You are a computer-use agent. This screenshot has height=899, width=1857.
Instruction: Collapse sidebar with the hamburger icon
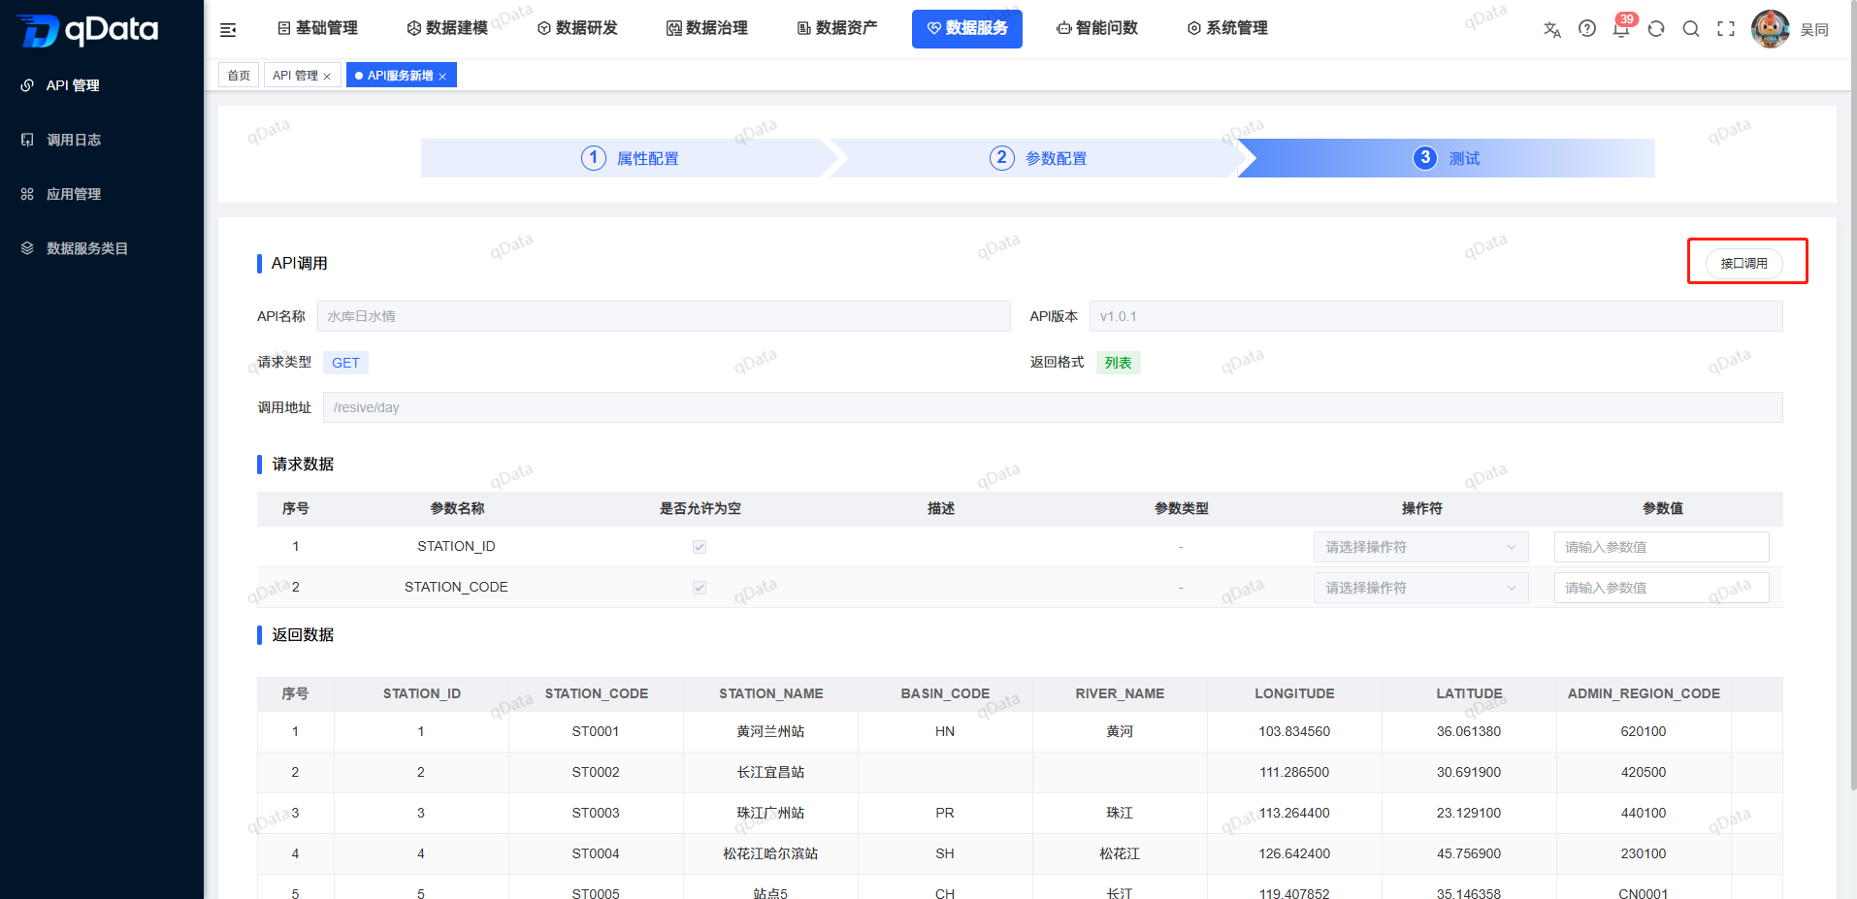228,30
